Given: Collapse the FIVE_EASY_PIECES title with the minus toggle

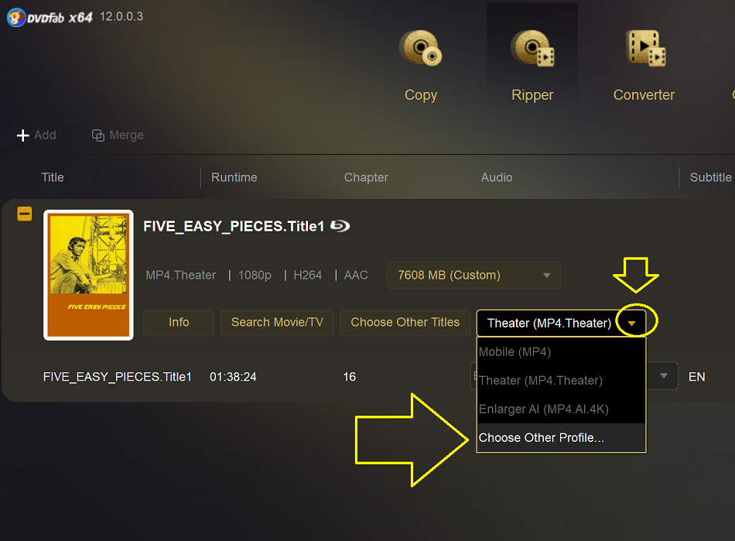Looking at the screenshot, I should click(x=25, y=214).
